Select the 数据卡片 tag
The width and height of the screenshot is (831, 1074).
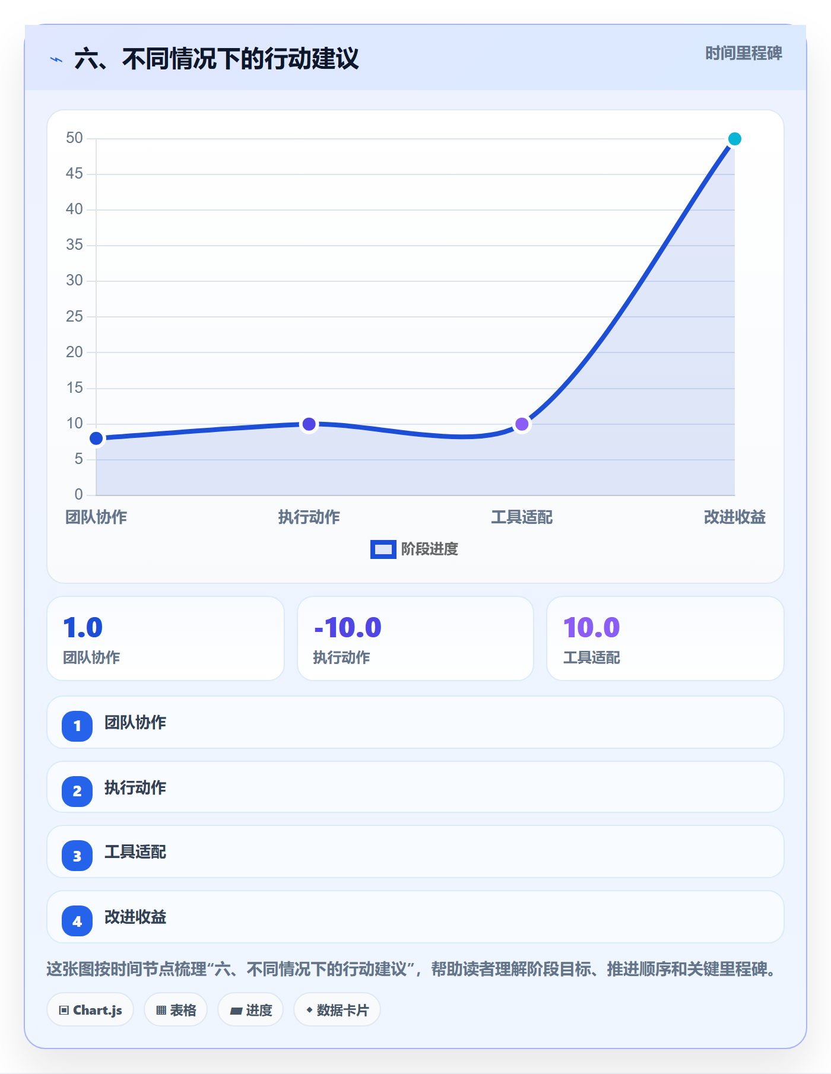pyautogui.click(x=337, y=1010)
